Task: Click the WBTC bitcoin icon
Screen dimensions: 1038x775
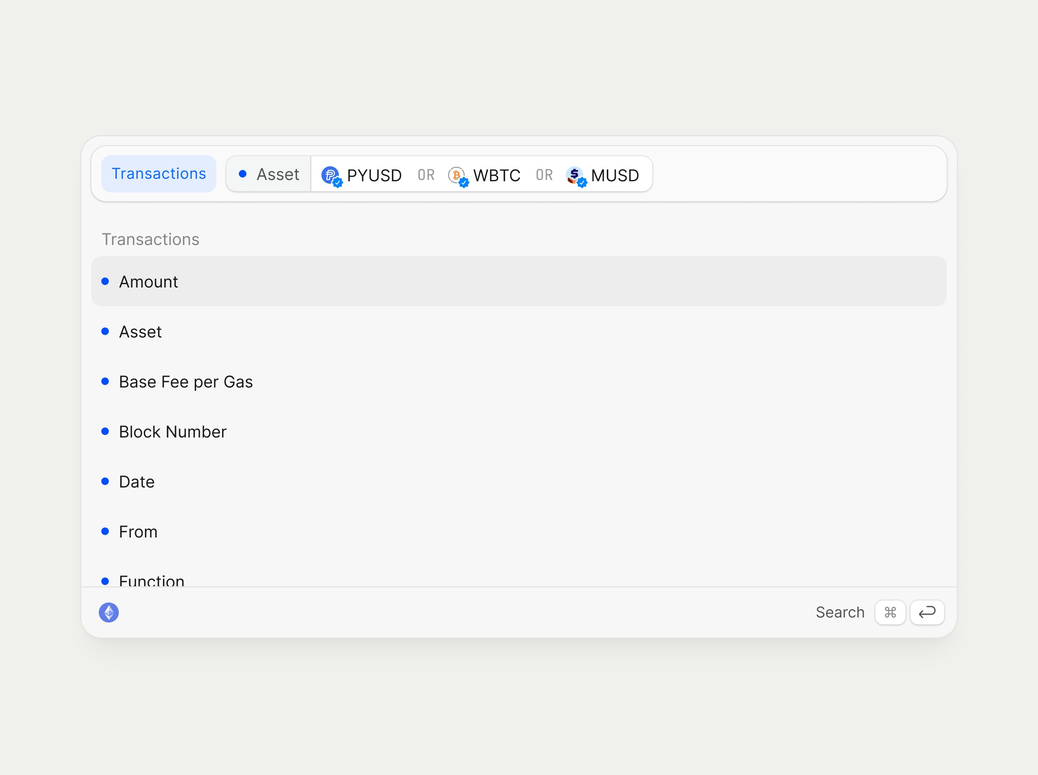Action: [456, 175]
